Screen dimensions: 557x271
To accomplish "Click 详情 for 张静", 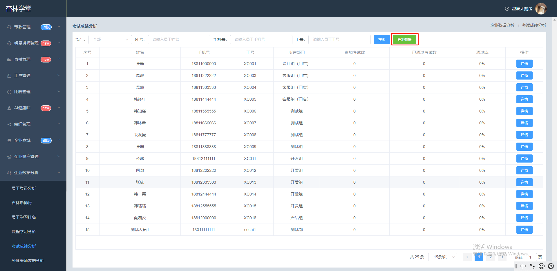I will 525,64.
